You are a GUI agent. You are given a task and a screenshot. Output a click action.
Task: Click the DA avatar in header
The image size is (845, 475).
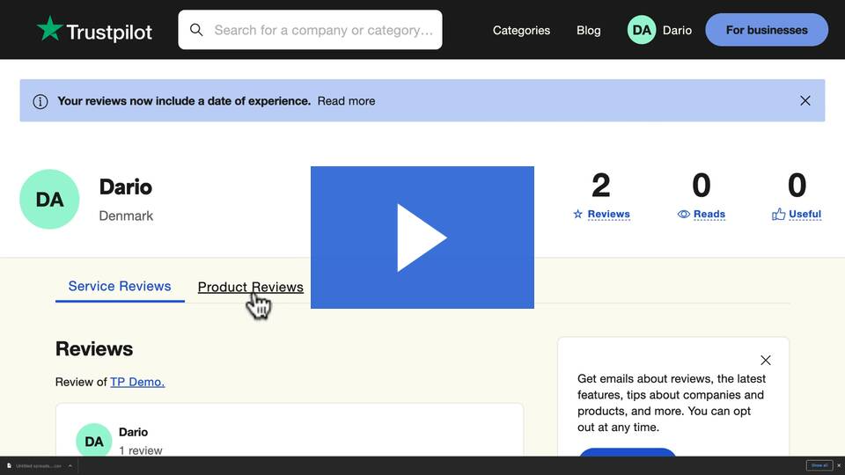pyautogui.click(x=642, y=30)
